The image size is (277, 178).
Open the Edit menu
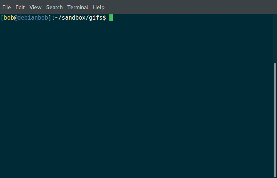point(20,8)
